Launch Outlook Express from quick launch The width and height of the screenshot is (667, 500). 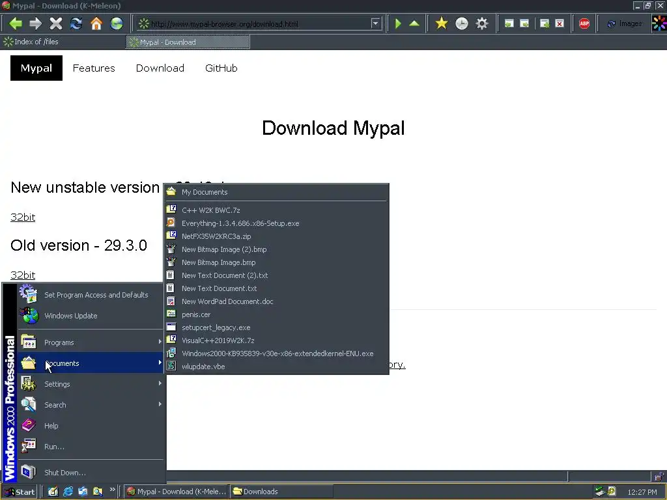pyautogui.click(x=83, y=492)
